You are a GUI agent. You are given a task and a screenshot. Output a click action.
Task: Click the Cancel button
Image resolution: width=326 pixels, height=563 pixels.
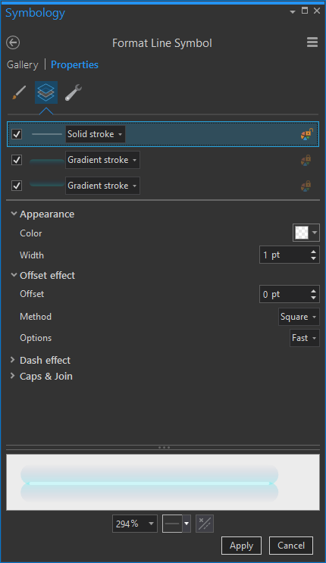click(291, 546)
